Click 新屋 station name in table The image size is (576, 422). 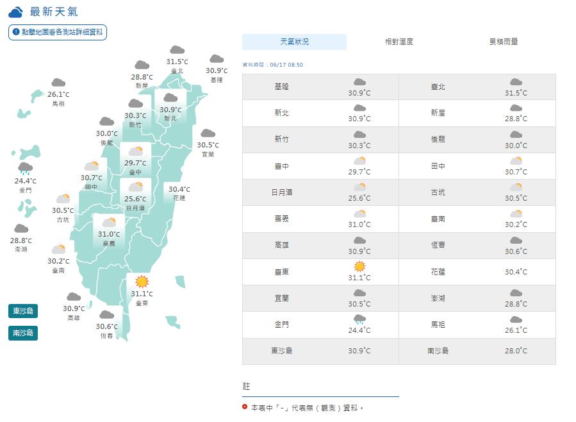tap(438, 114)
